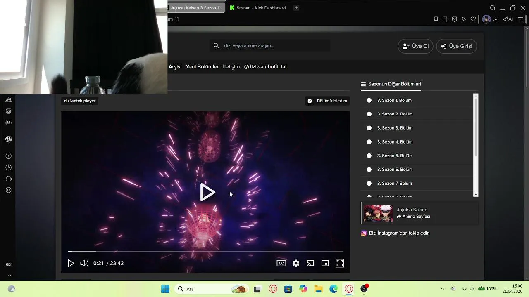529x297 pixels.
Task: Select the diziwatch player tab
Action: (80, 101)
